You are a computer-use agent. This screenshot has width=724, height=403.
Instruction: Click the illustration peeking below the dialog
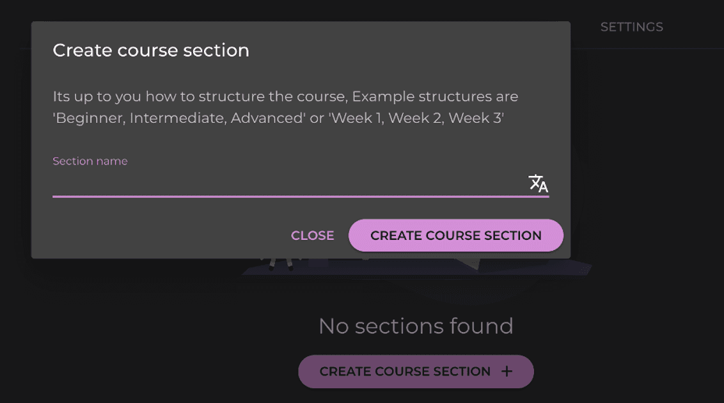416,267
